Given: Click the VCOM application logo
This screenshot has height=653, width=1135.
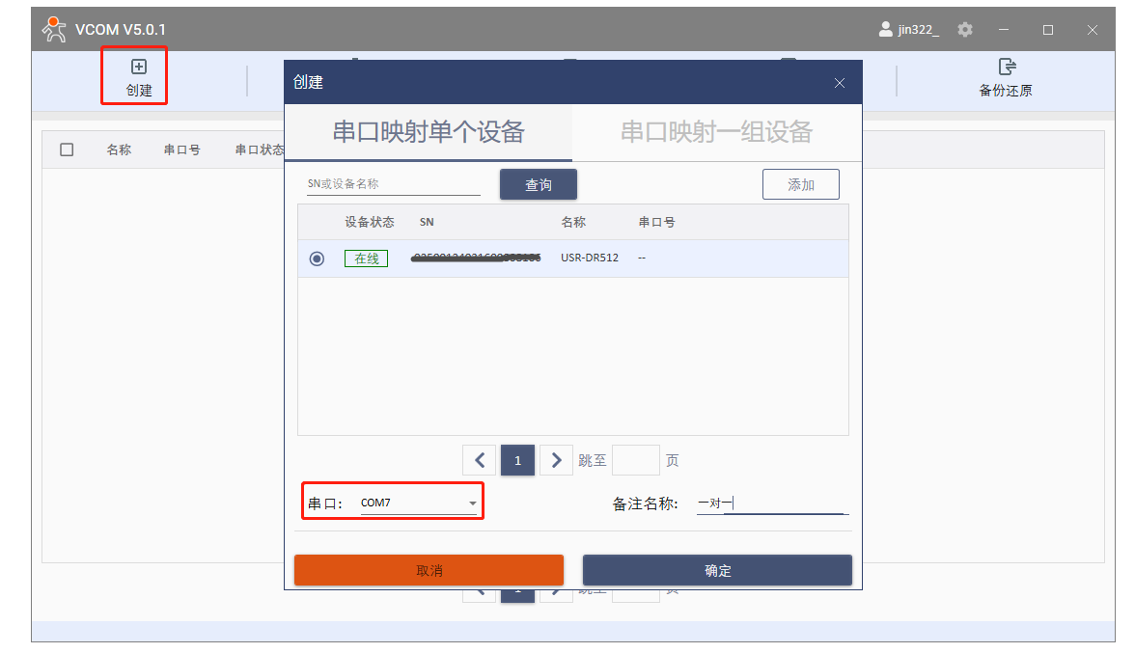Looking at the screenshot, I should click(54, 30).
